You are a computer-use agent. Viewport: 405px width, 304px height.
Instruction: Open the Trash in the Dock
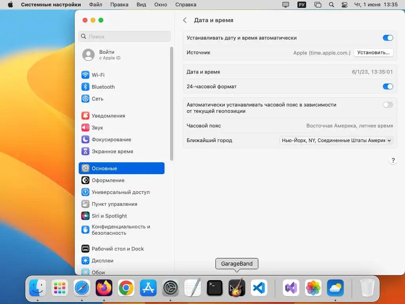[367, 288]
